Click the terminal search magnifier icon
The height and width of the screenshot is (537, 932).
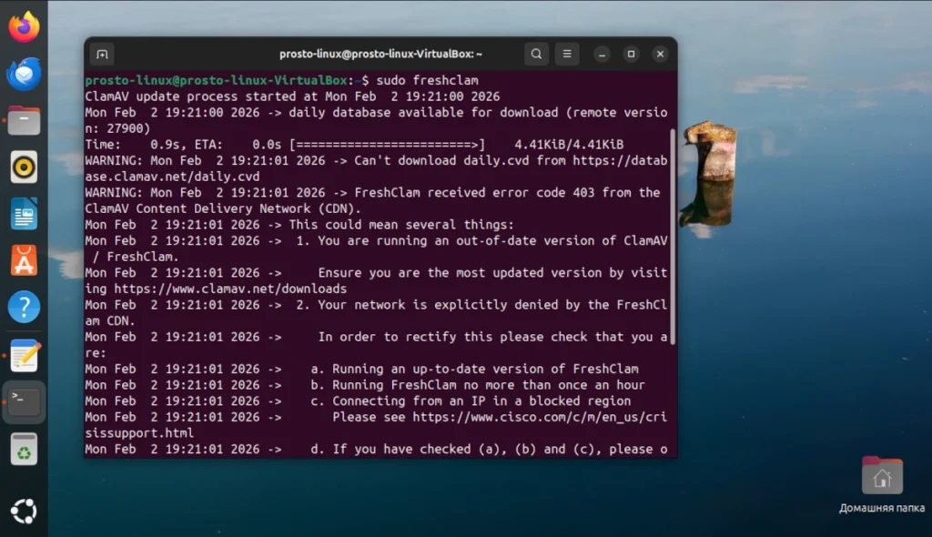[x=536, y=54]
